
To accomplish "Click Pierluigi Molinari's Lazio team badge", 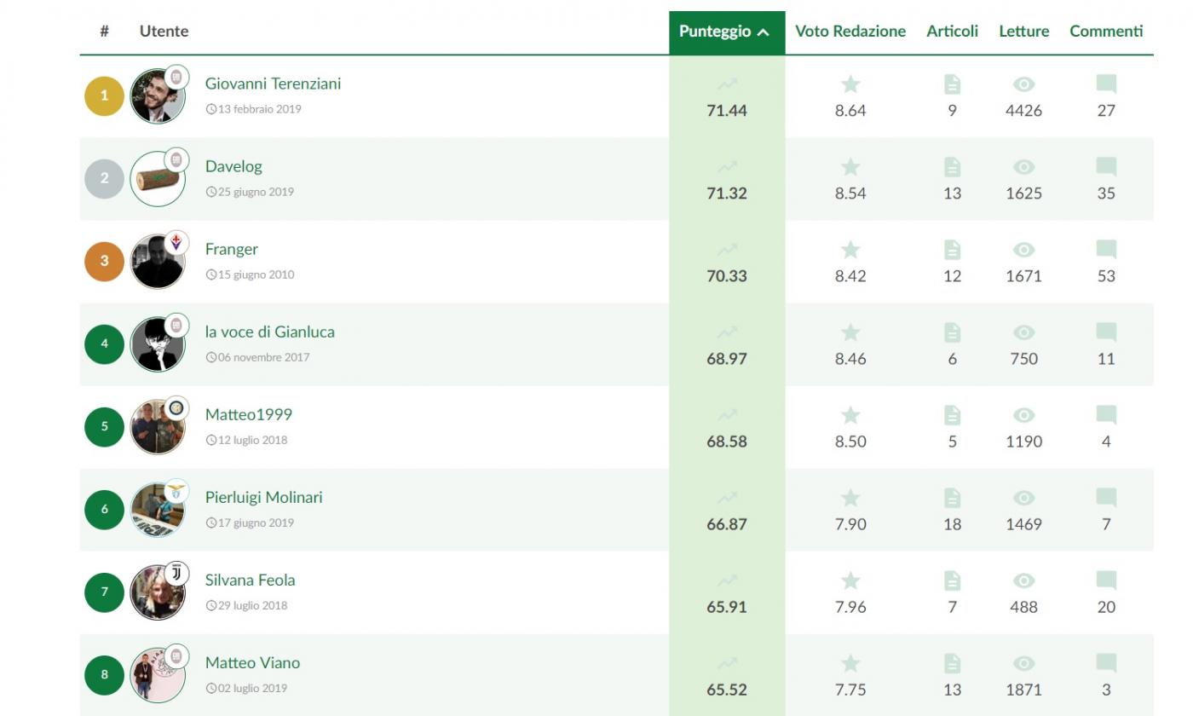I will pos(176,490).
